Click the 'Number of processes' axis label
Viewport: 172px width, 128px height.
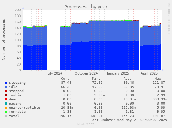point(3,40)
